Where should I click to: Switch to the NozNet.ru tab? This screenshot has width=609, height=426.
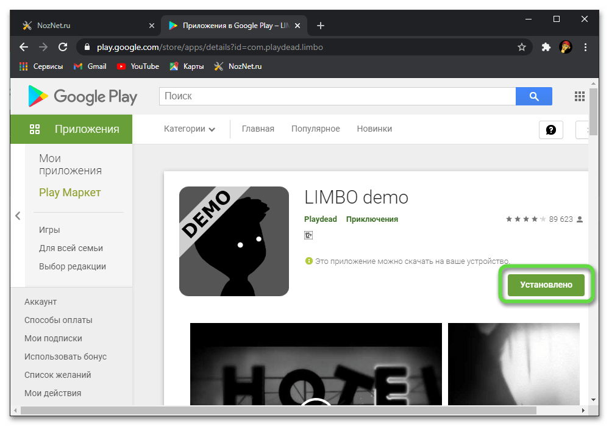tap(85, 26)
